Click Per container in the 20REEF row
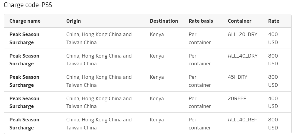Image resolution: width=294 pixels, height=136 pixels. coord(200,102)
